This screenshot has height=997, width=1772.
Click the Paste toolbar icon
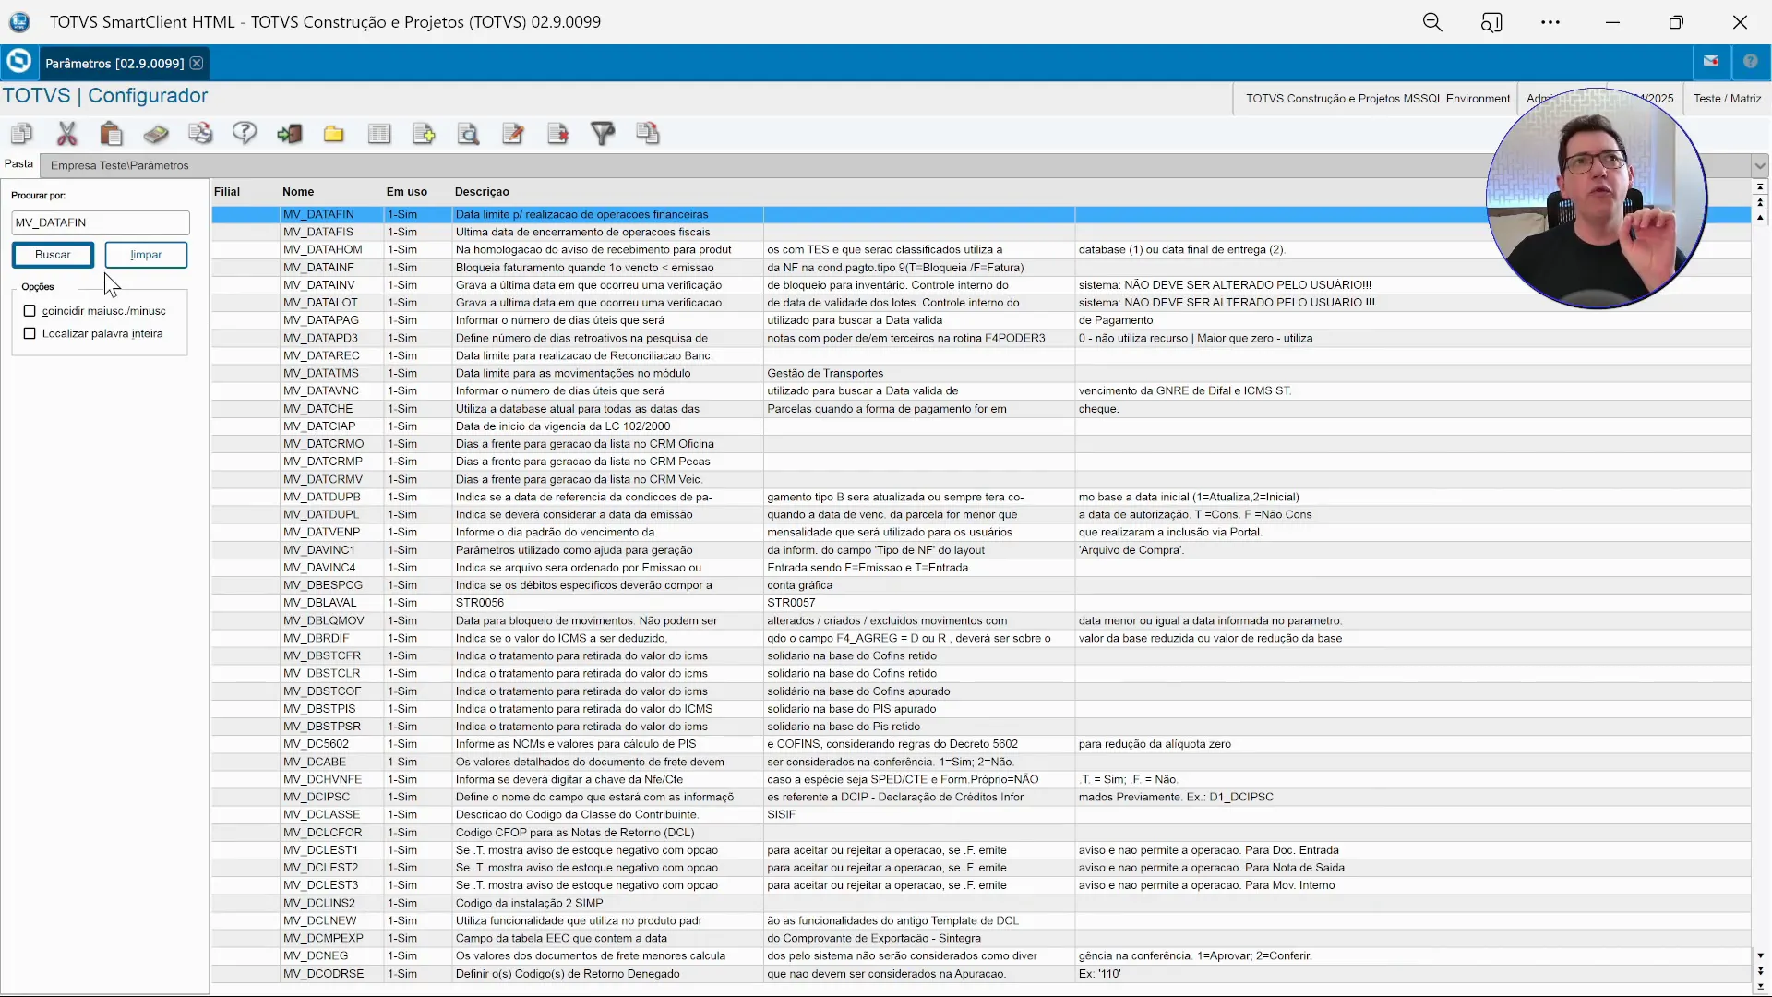pos(111,134)
